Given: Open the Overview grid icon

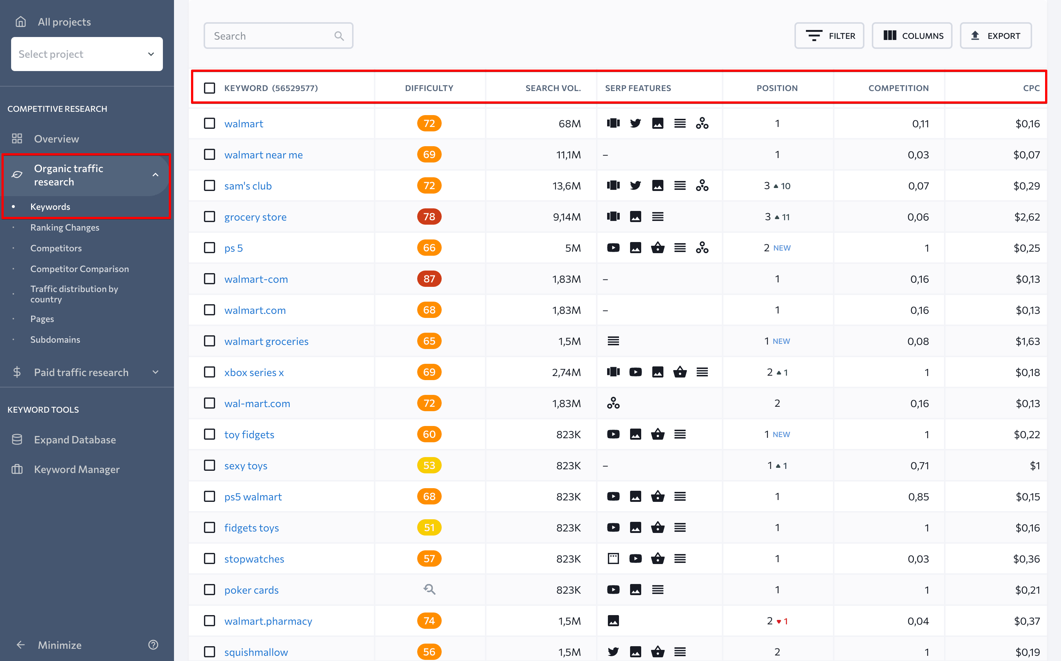Looking at the screenshot, I should pos(17,138).
